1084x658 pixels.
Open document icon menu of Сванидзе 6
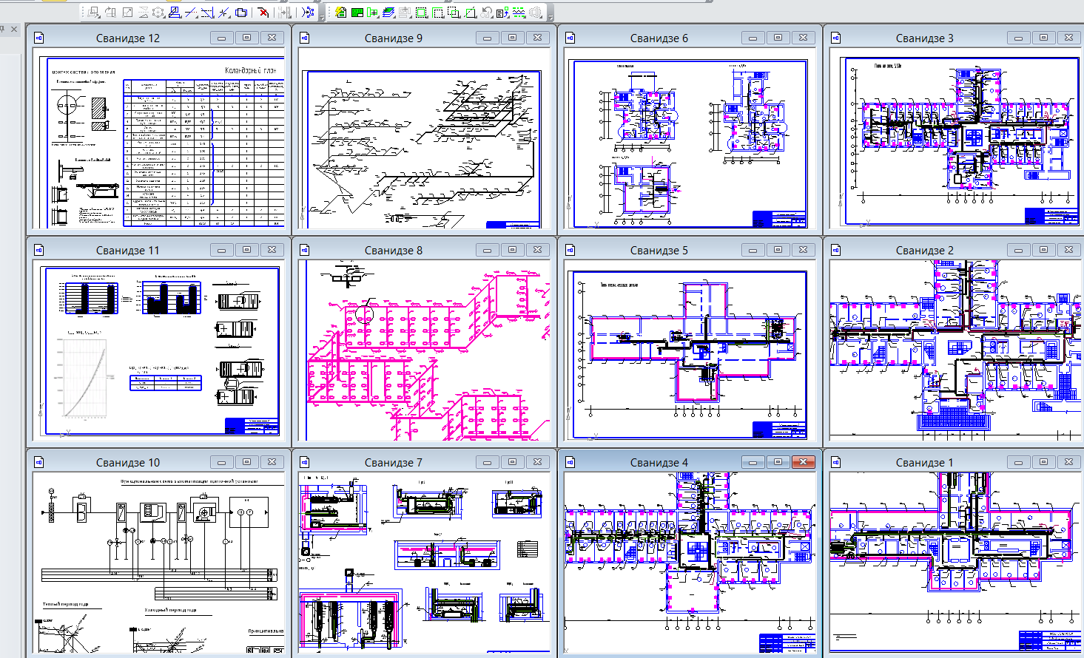[570, 38]
